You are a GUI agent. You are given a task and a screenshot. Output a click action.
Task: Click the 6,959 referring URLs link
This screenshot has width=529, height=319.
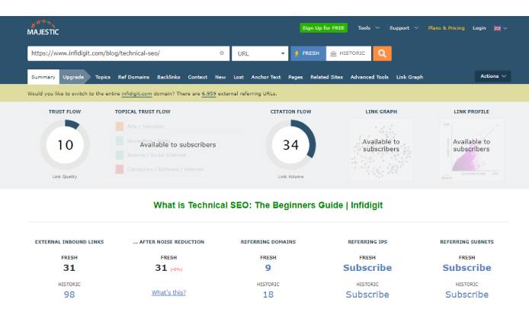209,94
